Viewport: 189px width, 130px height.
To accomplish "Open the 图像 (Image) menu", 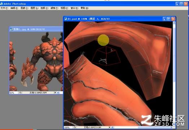I will 24,8.
